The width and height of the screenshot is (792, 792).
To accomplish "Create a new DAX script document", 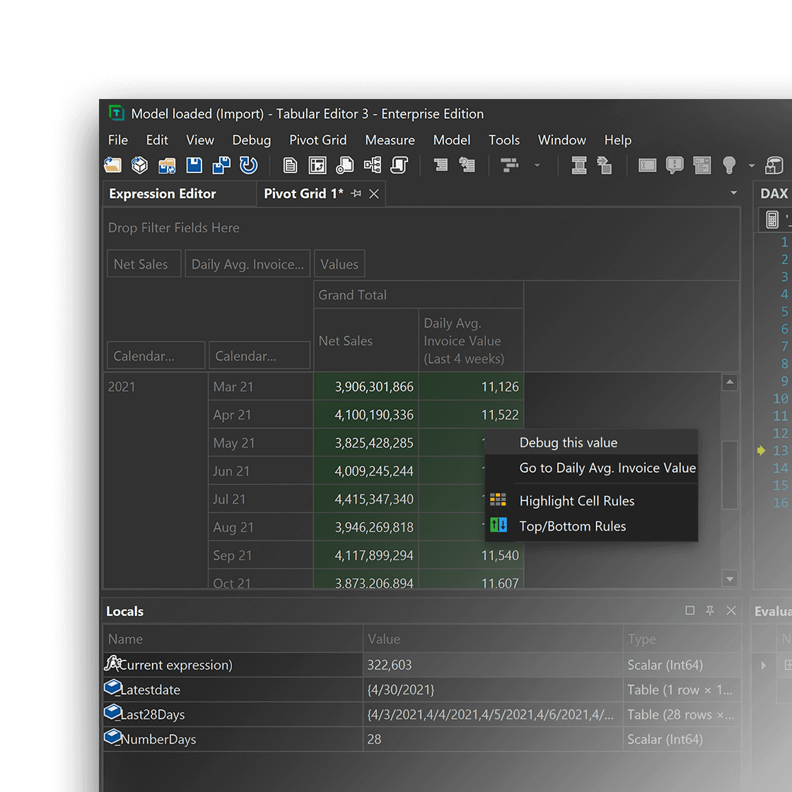I will 291,165.
